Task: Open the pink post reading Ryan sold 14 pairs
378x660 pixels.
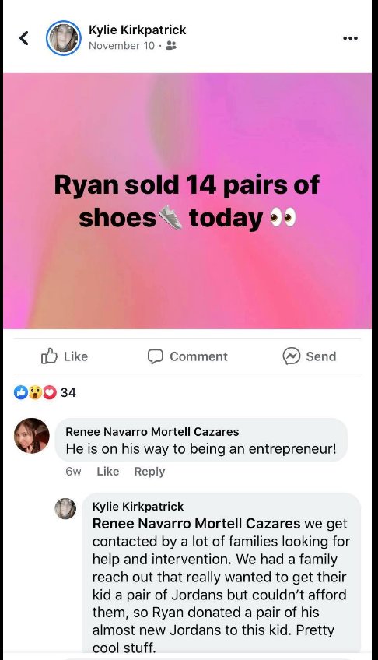Action: pyautogui.click(x=187, y=201)
